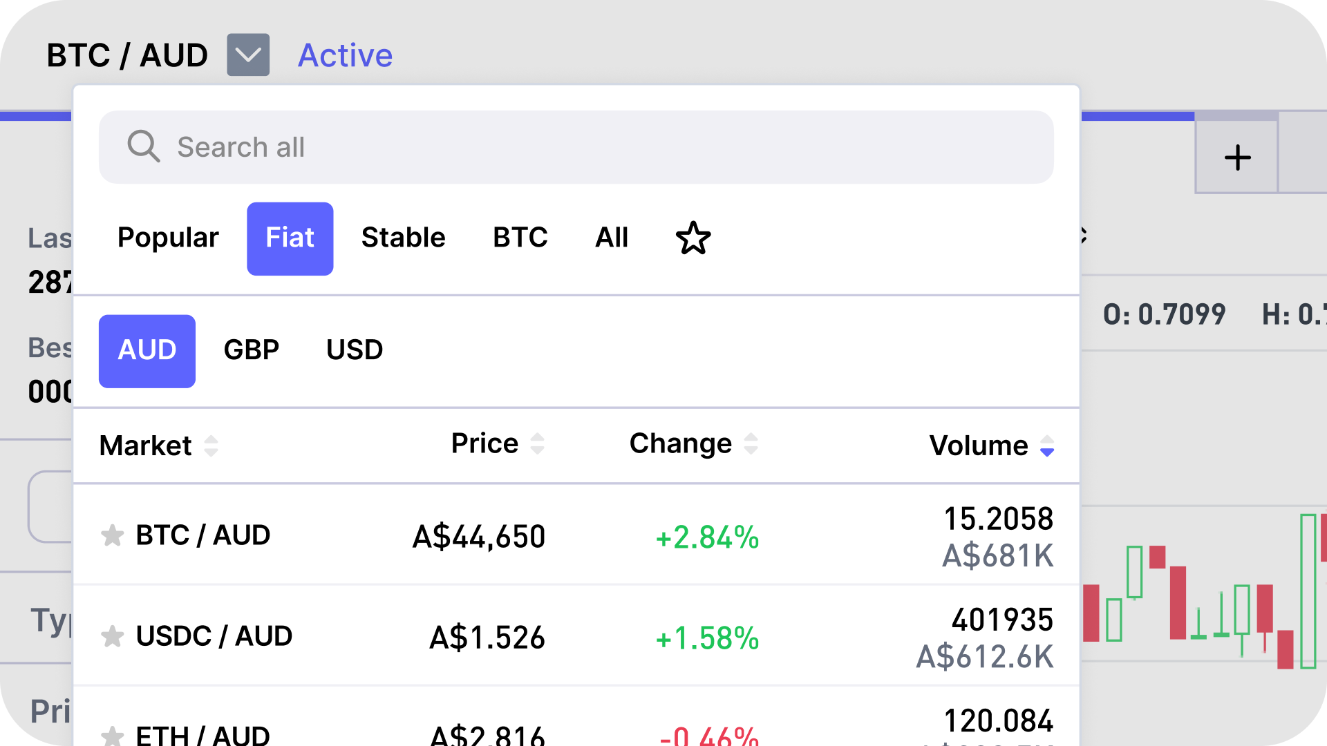1327x746 pixels.
Task: Click the Active orders link
Action: [x=345, y=55]
